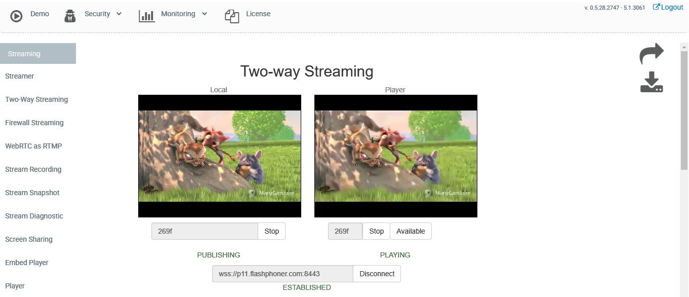Expand the Security dropdown chevron
The width and height of the screenshot is (689, 297).
pyautogui.click(x=119, y=14)
